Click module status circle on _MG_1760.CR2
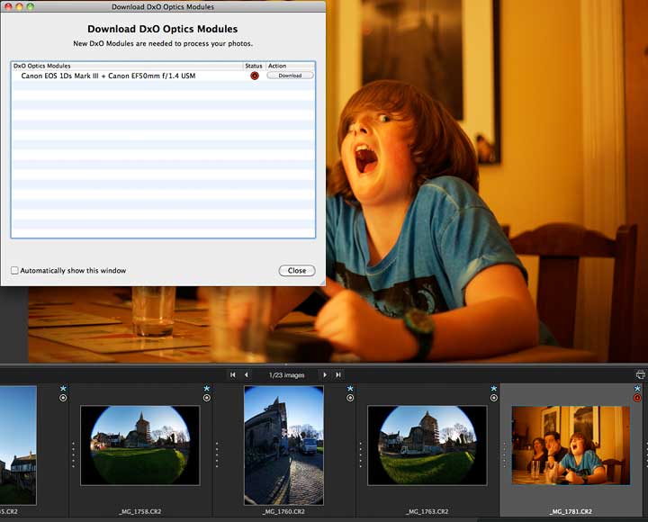Screen dimensions: 648x522 (350, 398)
